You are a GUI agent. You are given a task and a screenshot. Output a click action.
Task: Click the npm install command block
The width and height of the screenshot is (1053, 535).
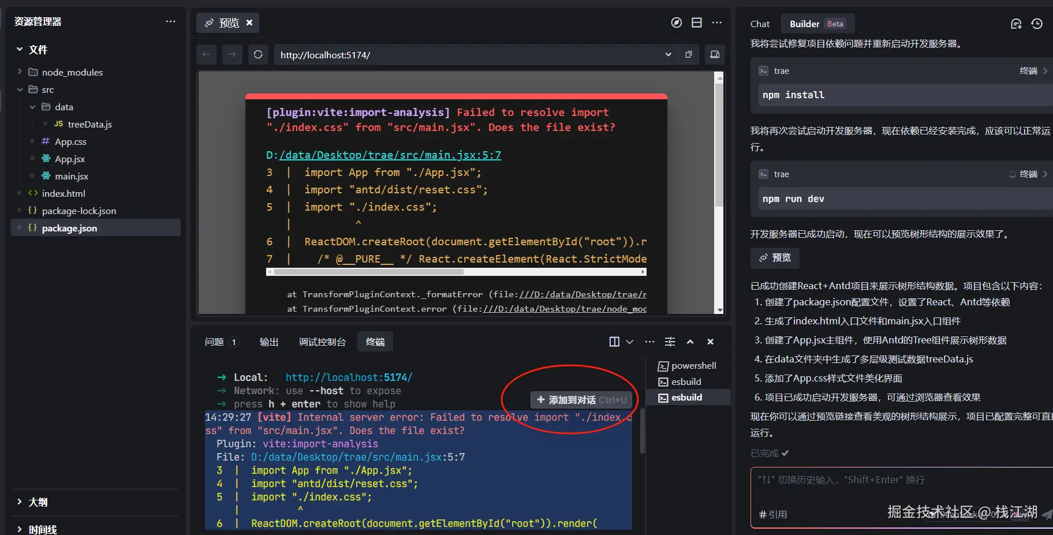[x=905, y=95]
